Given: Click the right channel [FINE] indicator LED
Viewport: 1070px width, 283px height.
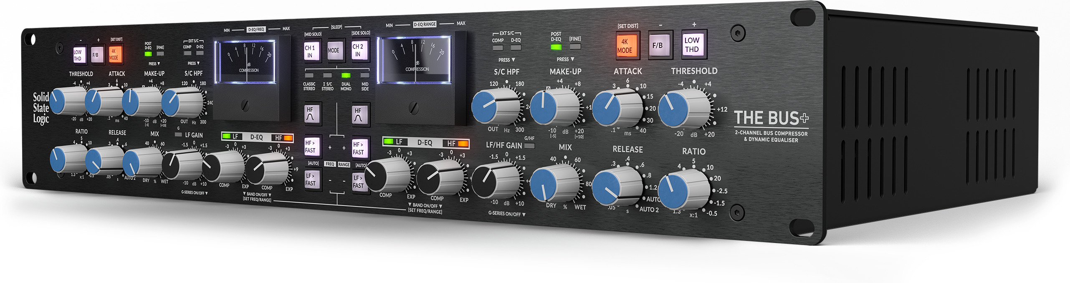Looking at the screenshot, I should 575,46.
